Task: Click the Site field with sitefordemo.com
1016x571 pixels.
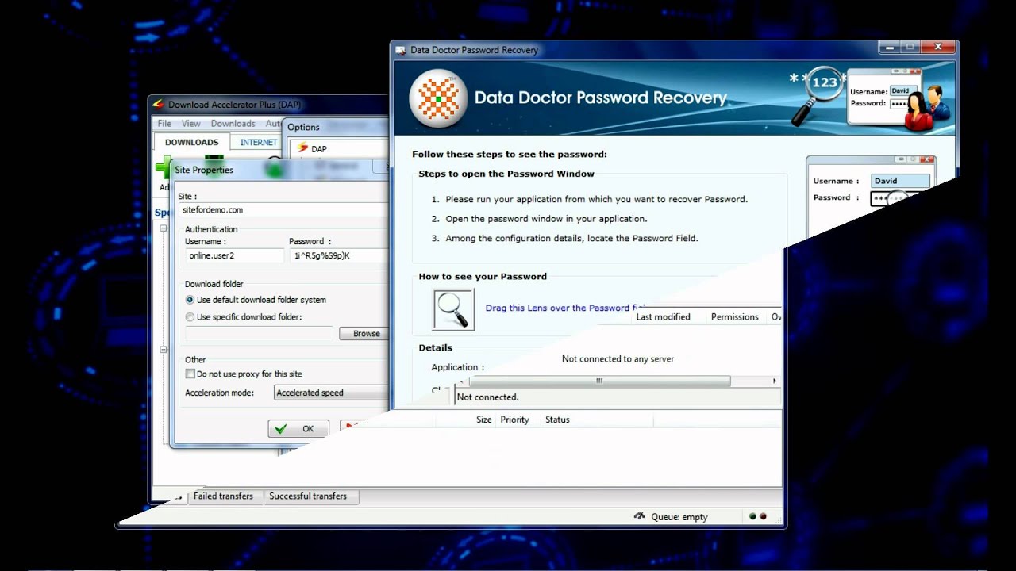Action: [284, 210]
